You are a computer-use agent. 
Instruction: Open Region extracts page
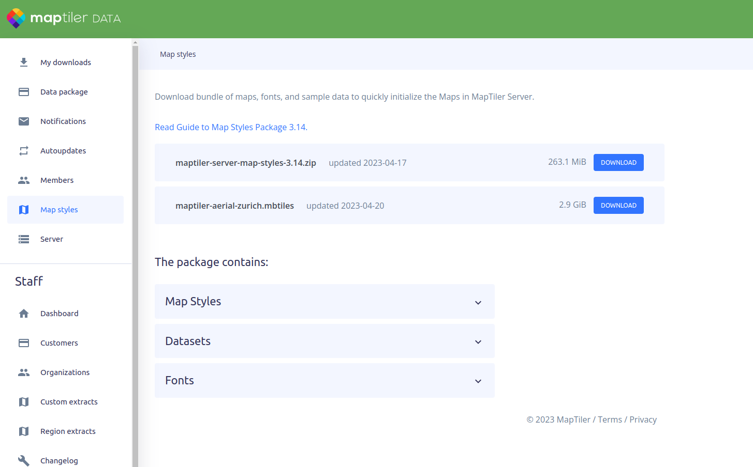click(66, 431)
